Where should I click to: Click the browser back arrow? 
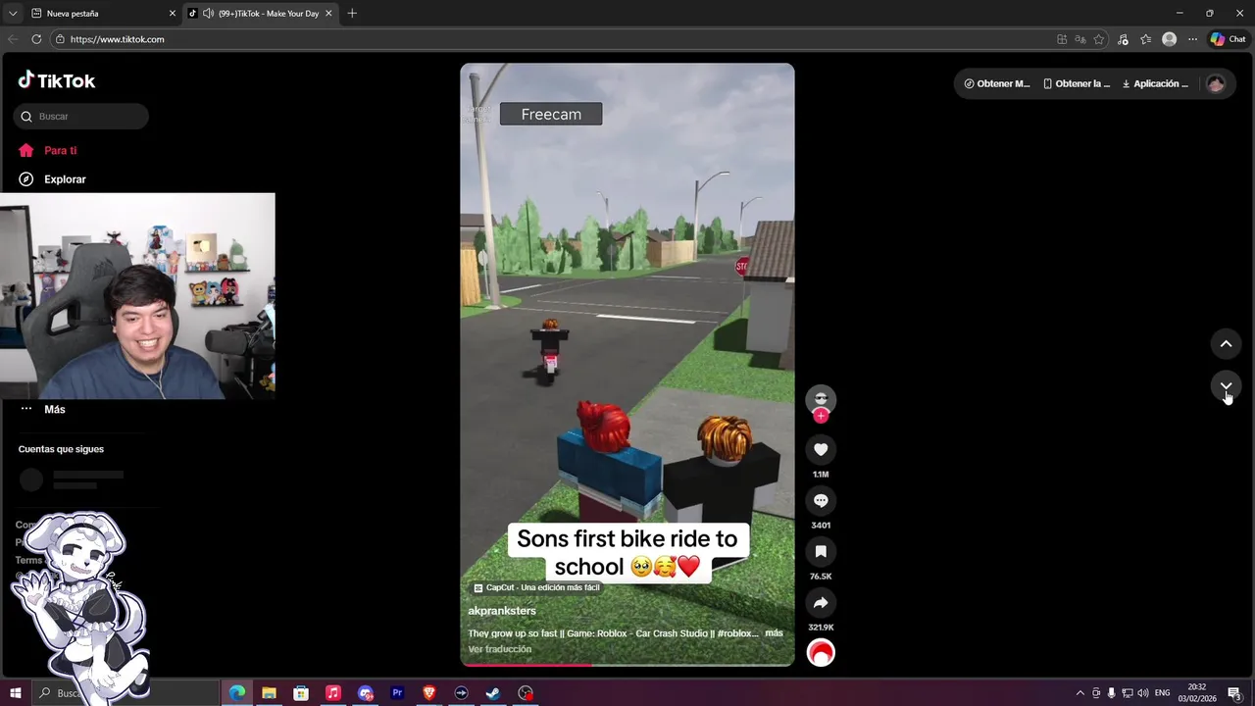[13, 39]
